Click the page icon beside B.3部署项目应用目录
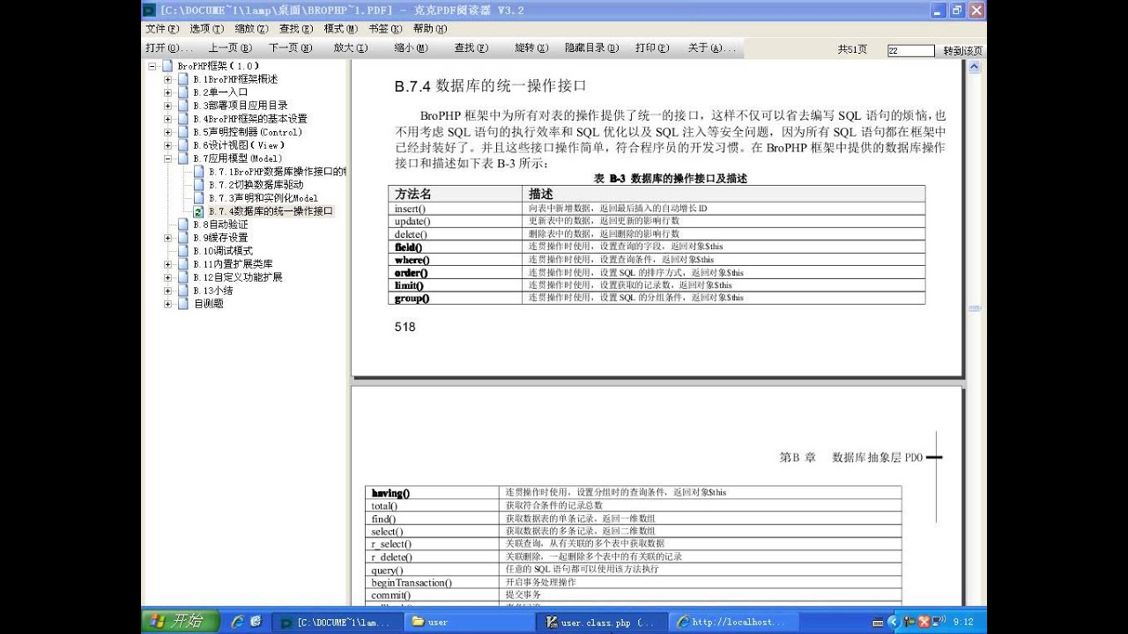 click(x=182, y=106)
